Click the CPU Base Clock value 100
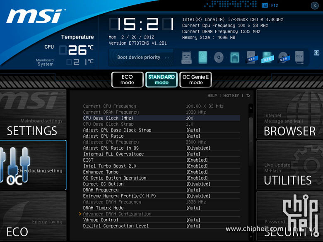The width and height of the screenshot is (323, 242). 190,118
